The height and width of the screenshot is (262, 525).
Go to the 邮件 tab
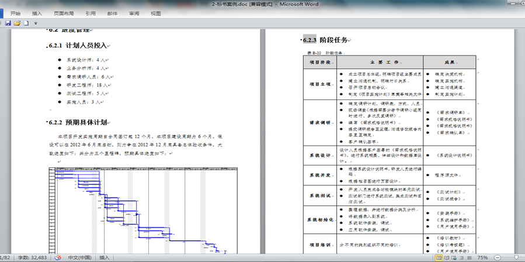(x=112, y=14)
